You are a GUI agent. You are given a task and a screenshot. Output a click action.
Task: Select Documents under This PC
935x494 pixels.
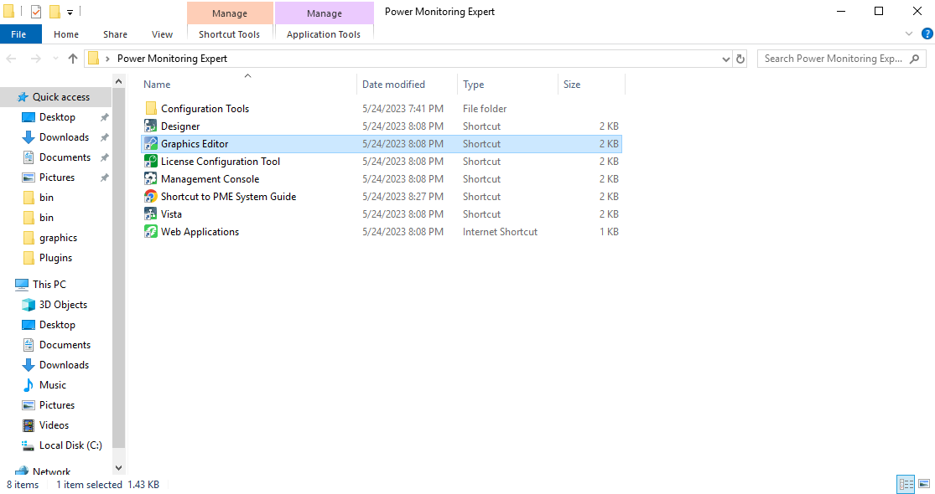pyautogui.click(x=65, y=345)
